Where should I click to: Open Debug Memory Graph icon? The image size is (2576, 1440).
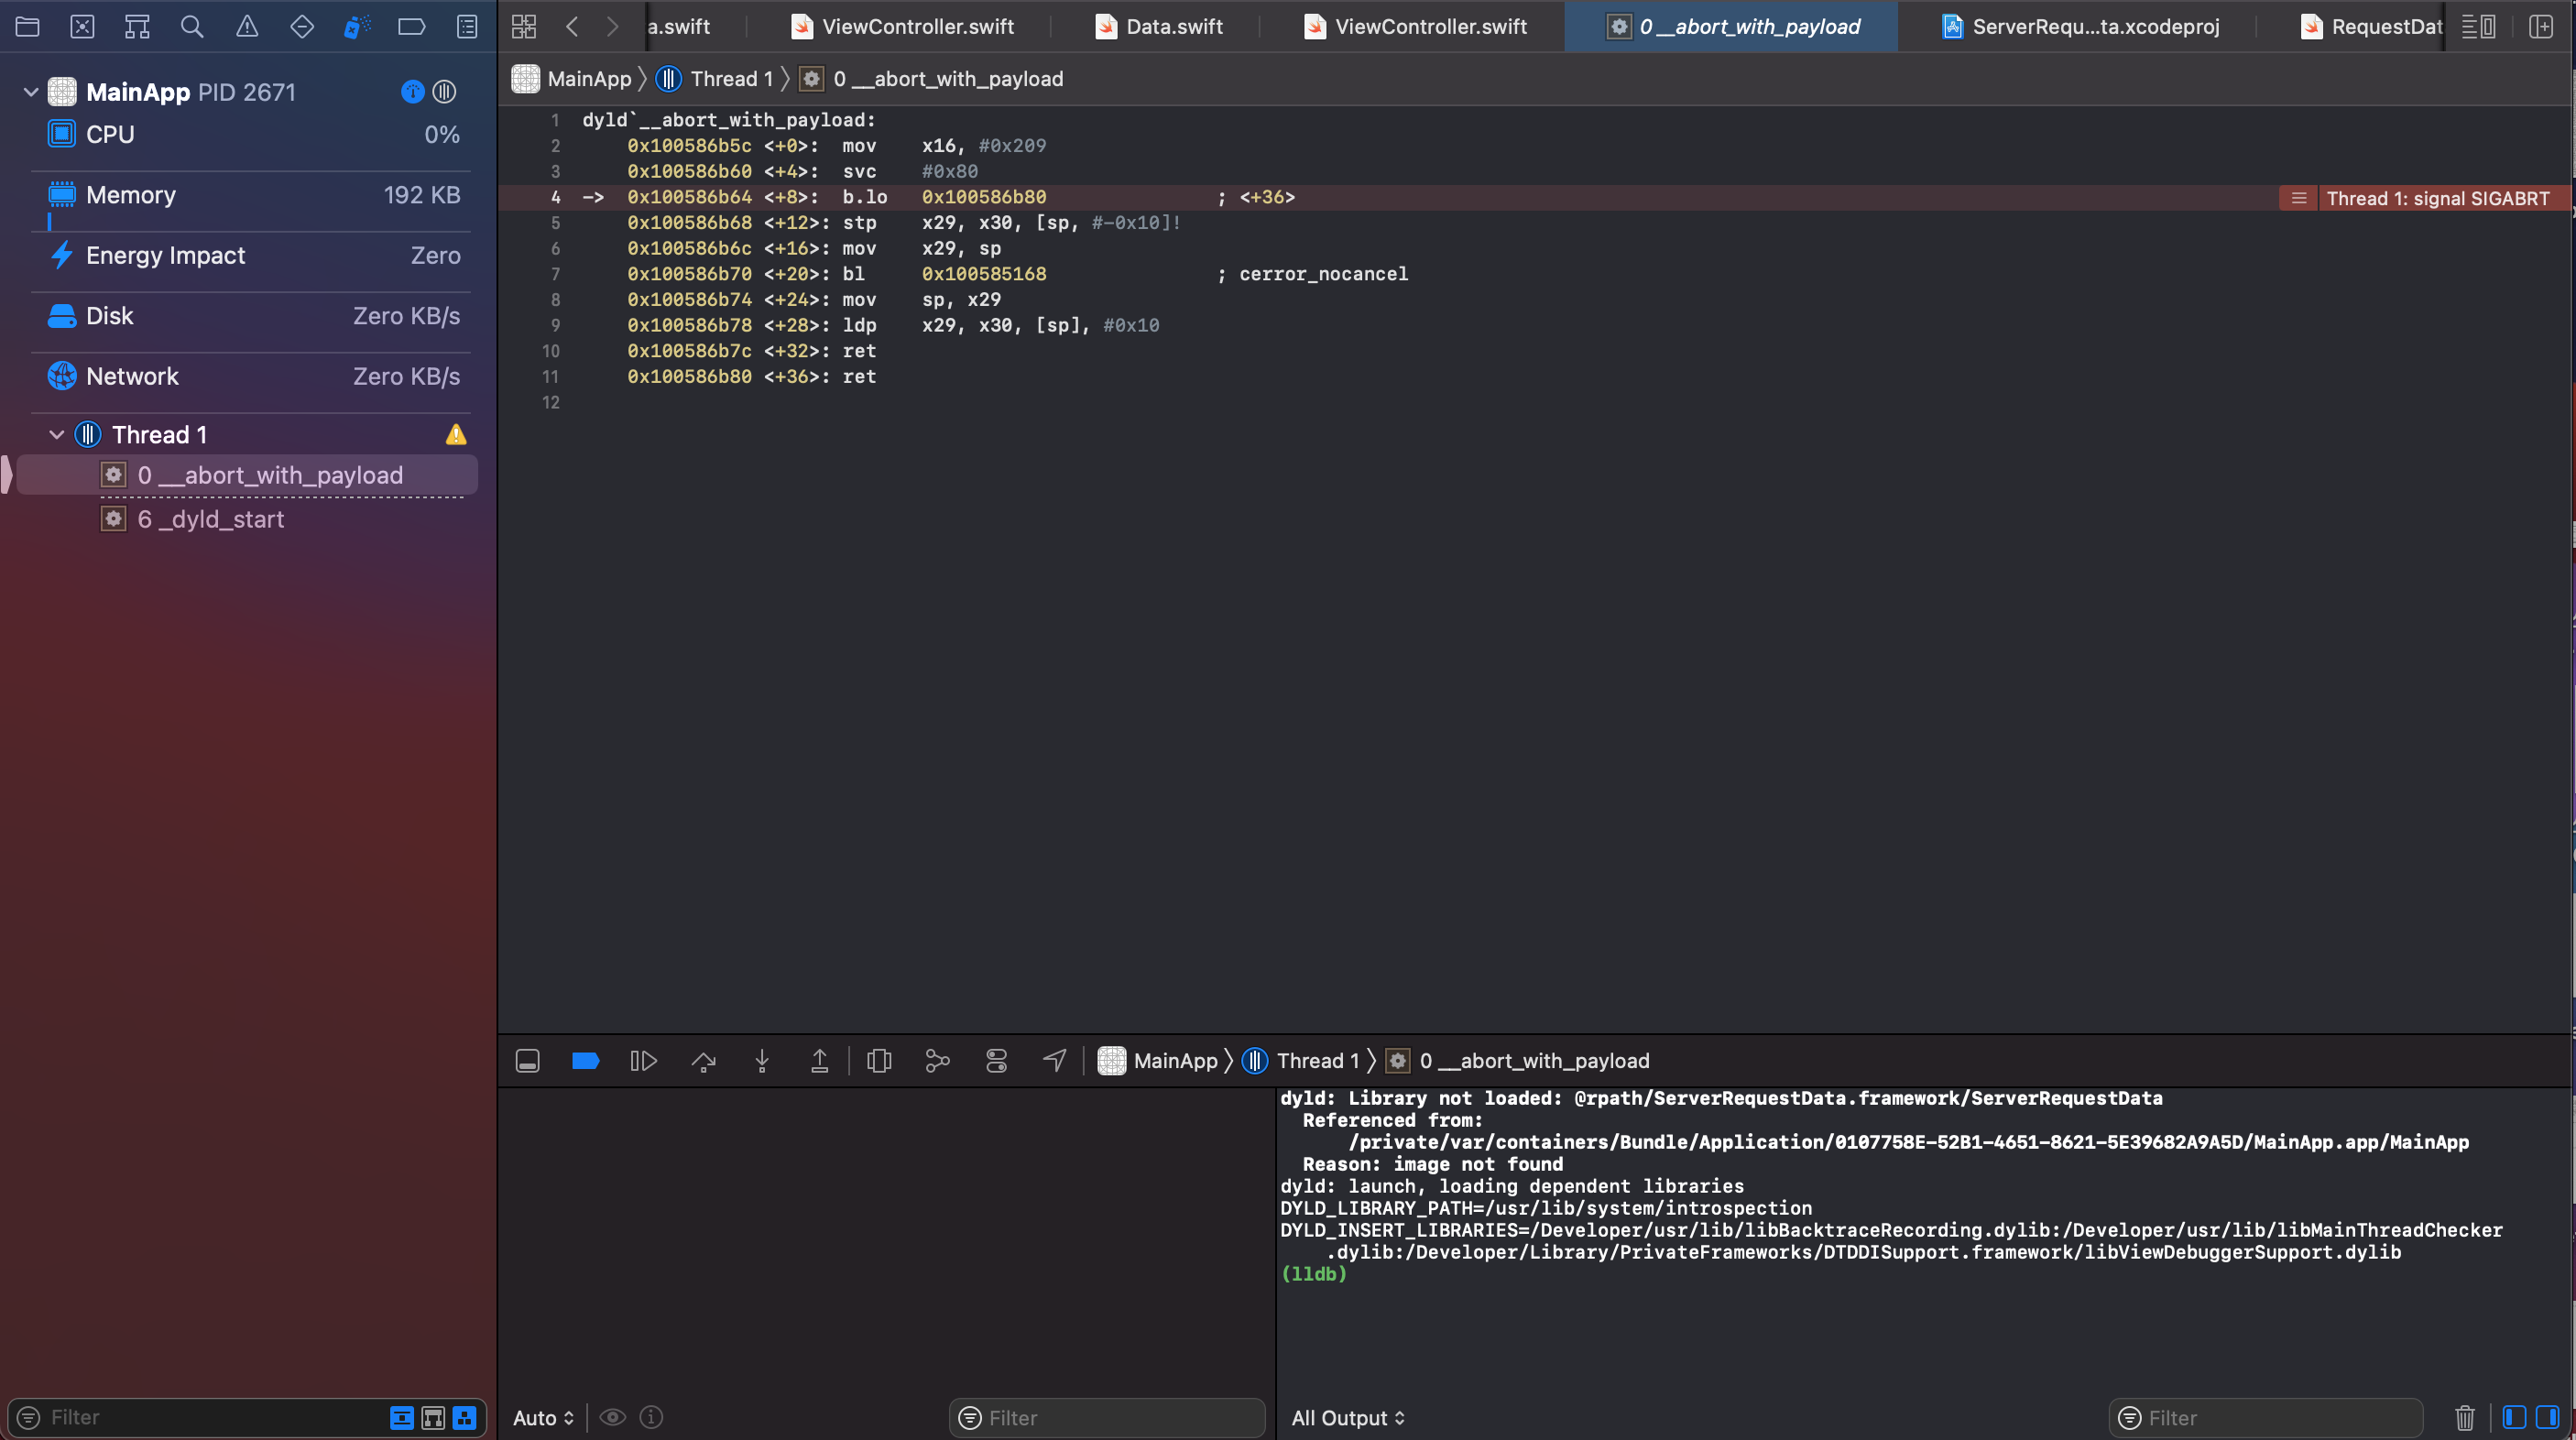coord(937,1061)
